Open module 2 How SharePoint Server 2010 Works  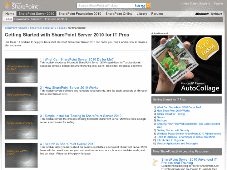coord(69,88)
